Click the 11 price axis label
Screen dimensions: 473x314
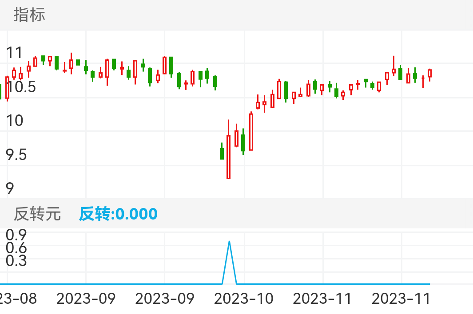14,53
